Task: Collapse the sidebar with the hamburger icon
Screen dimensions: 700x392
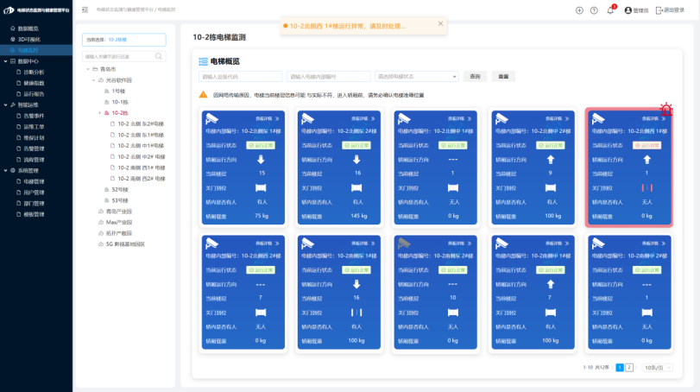Action: (x=85, y=9)
